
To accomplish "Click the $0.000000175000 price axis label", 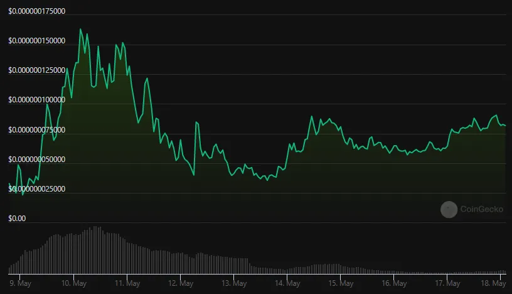I will pyautogui.click(x=37, y=11).
